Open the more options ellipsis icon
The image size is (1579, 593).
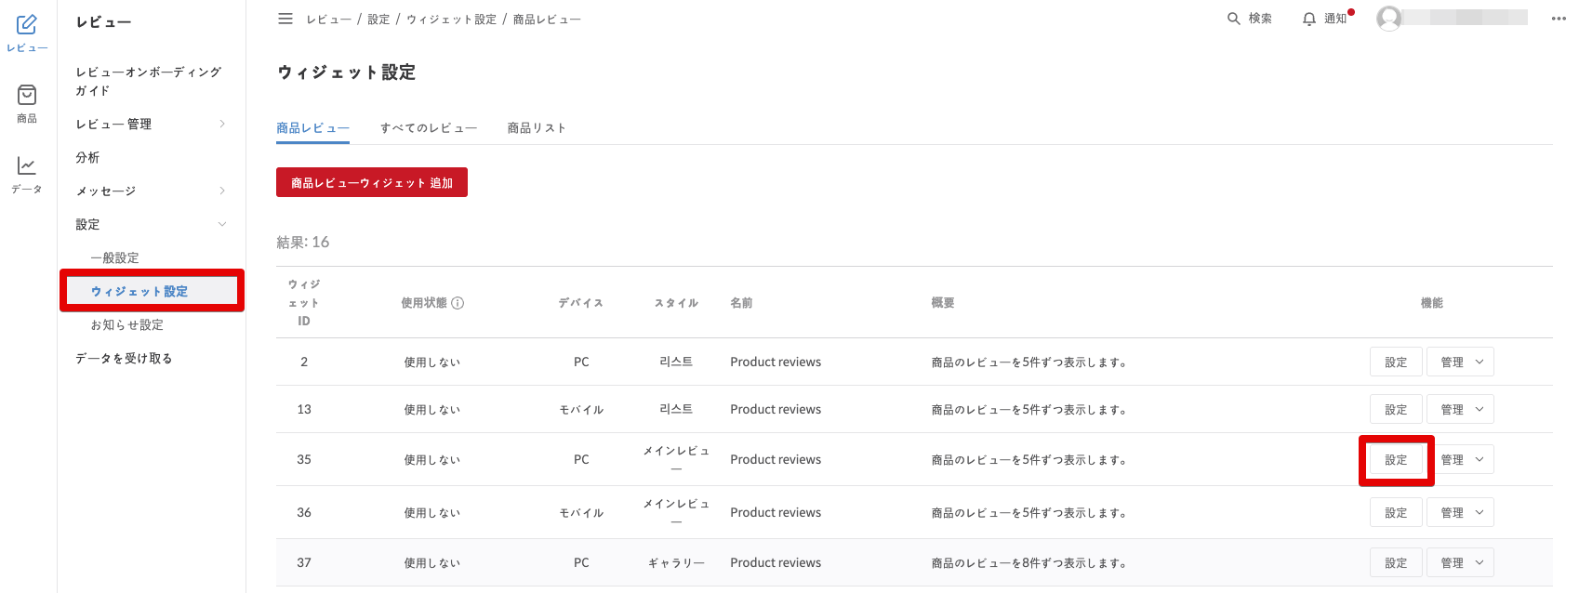tap(1559, 19)
